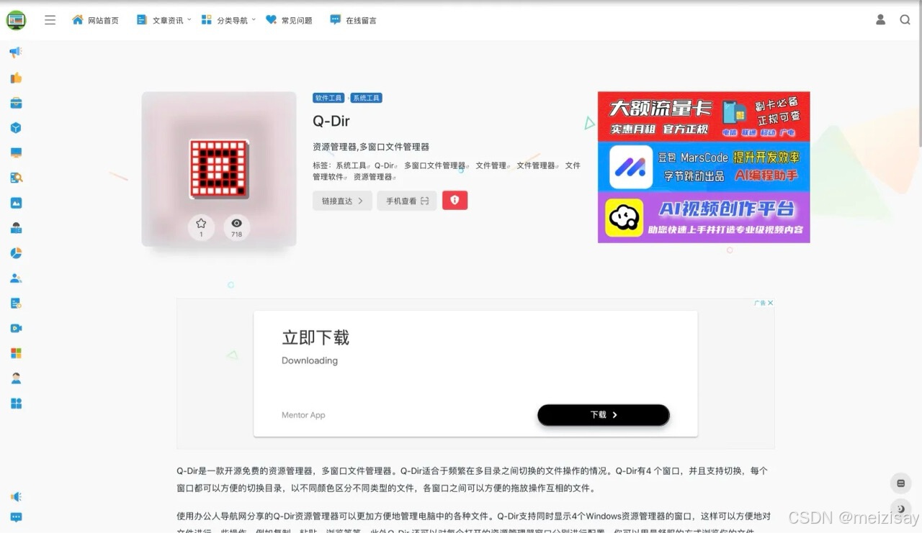Favorite Q-Dir with the star icon

click(x=201, y=227)
